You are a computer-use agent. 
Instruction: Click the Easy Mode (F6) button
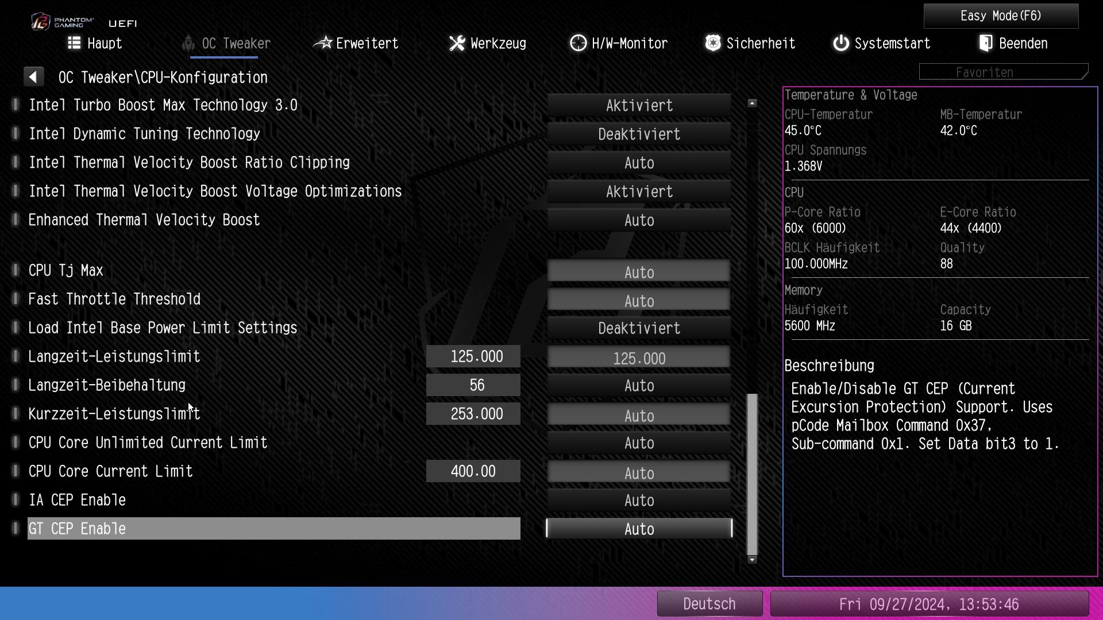(1001, 16)
